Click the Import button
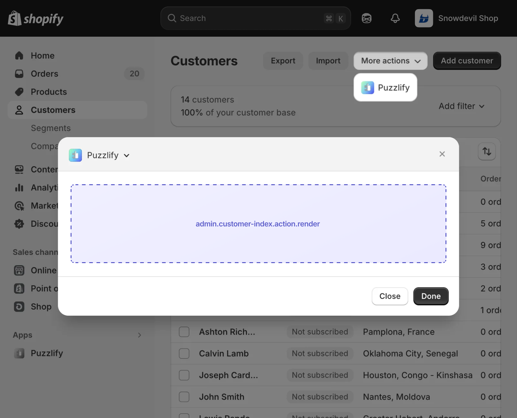 [328, 61]
